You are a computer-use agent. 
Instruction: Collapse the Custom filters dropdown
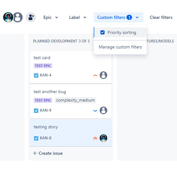[118, 17]
